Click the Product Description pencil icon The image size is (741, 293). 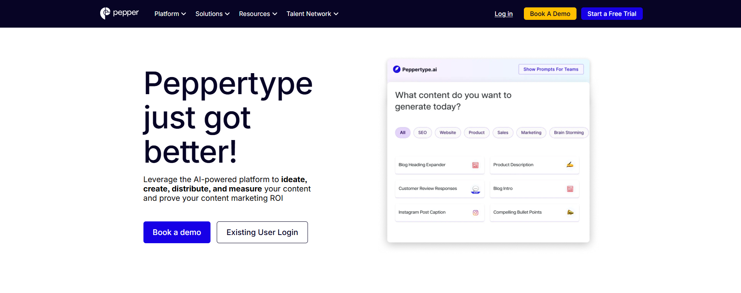tap(570, 165)
